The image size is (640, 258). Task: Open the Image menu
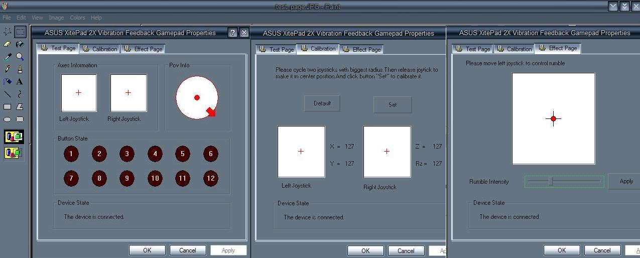click(x=56, y=18)
